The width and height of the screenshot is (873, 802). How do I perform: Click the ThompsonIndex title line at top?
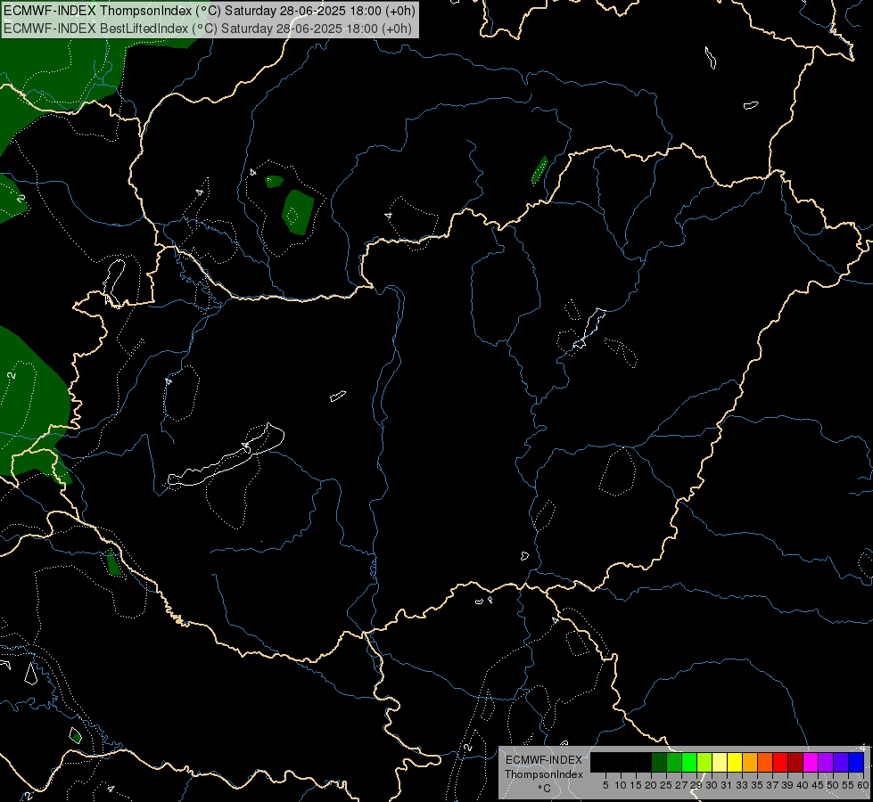(209, 11)
